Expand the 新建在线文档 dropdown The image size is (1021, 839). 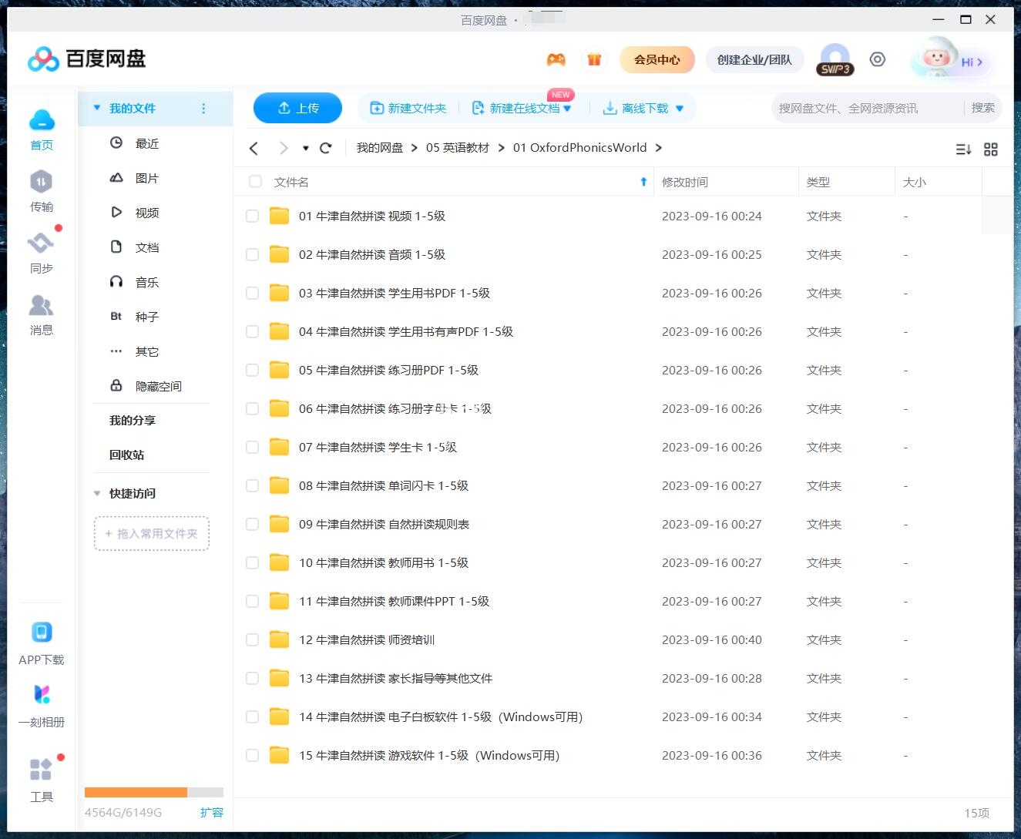point(568,108)
